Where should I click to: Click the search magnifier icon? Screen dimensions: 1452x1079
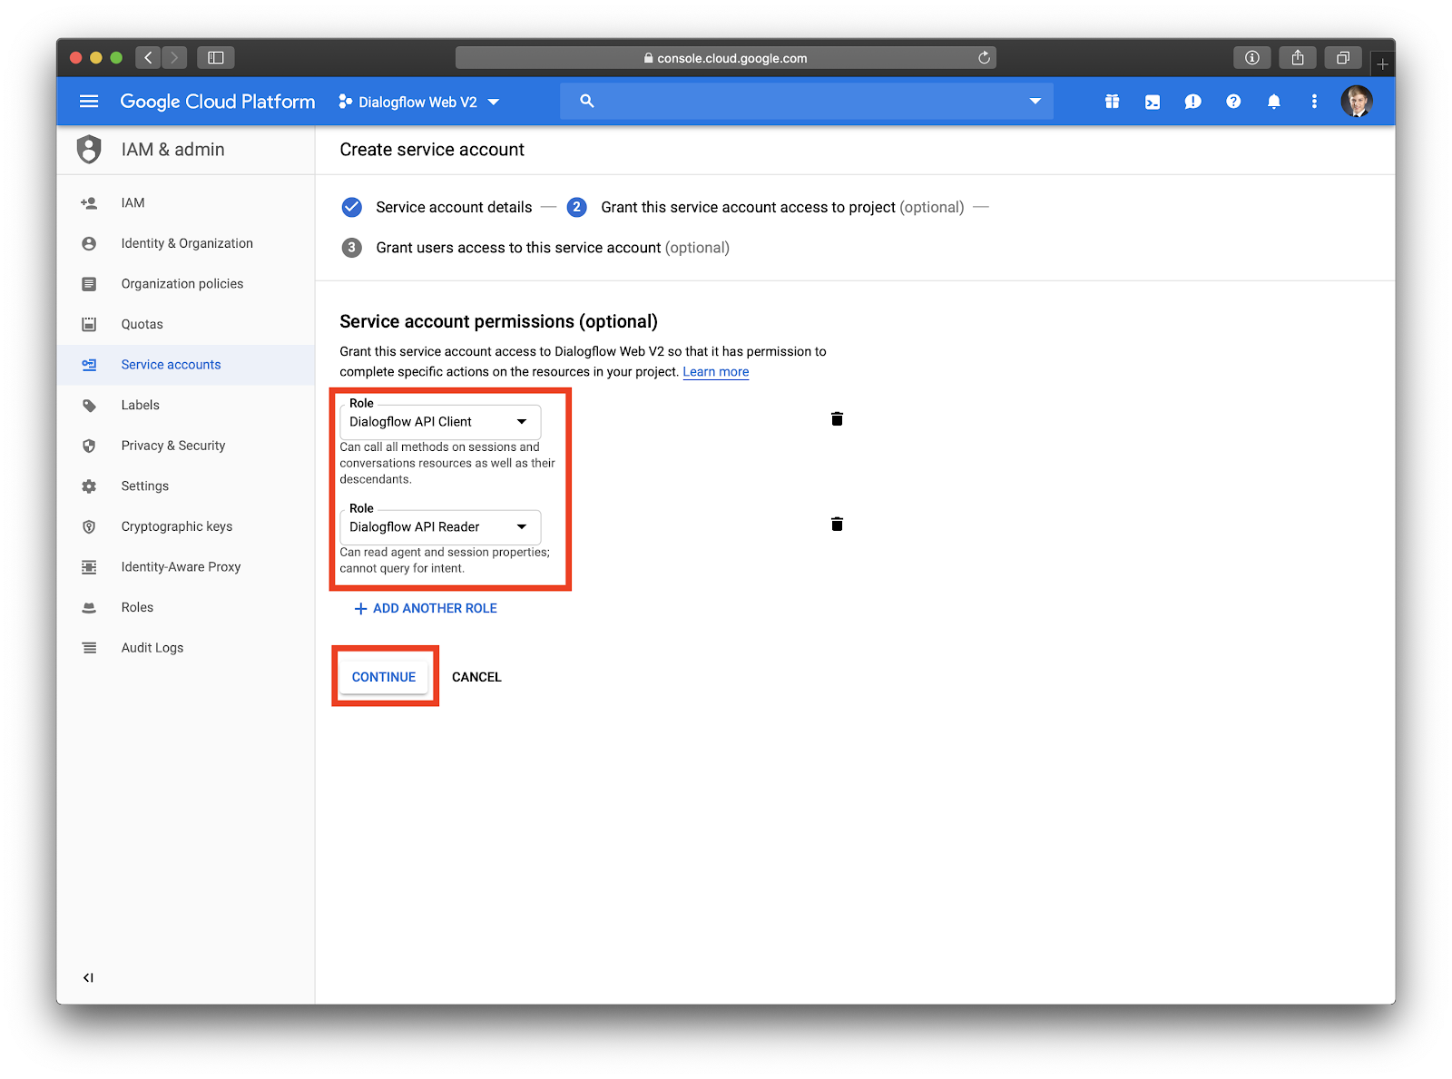[587, 101]
